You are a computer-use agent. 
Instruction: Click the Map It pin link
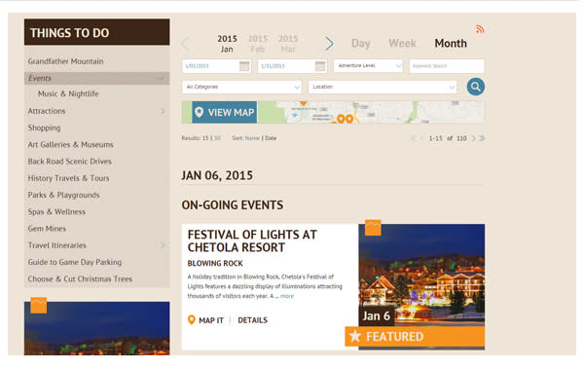coord(205,320)
